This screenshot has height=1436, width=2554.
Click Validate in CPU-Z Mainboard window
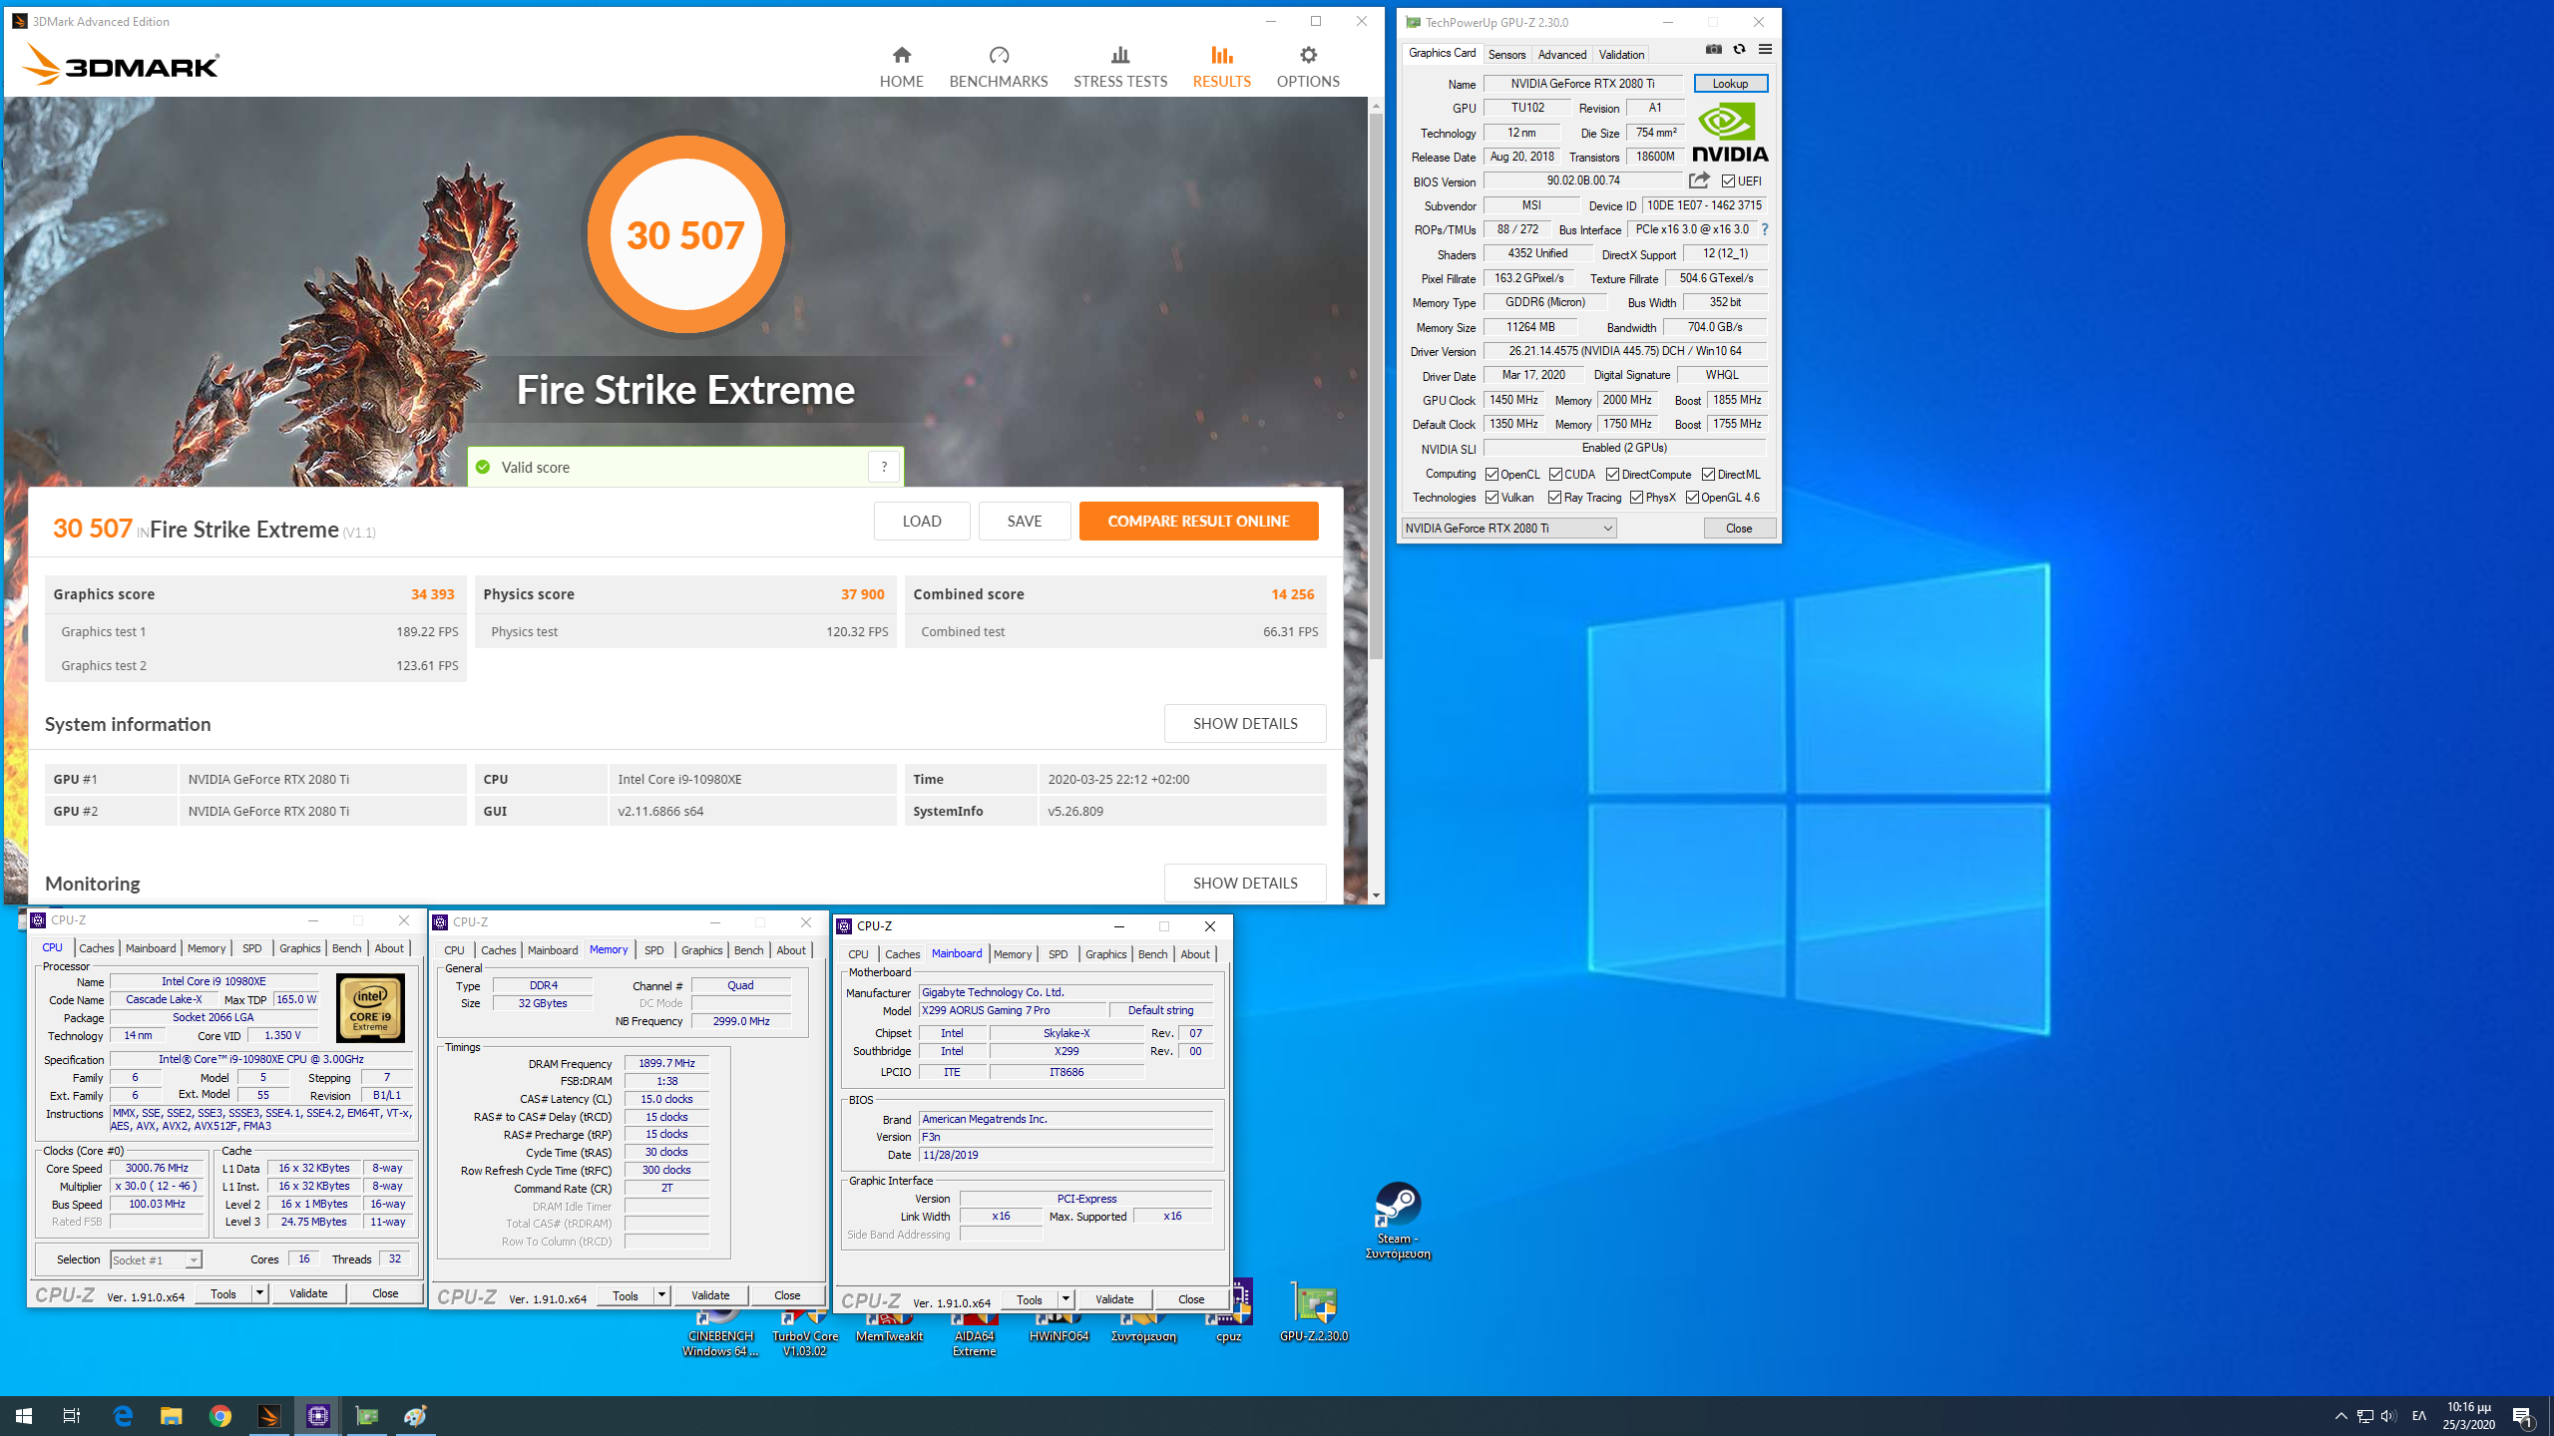(x=1114, y=1299)
